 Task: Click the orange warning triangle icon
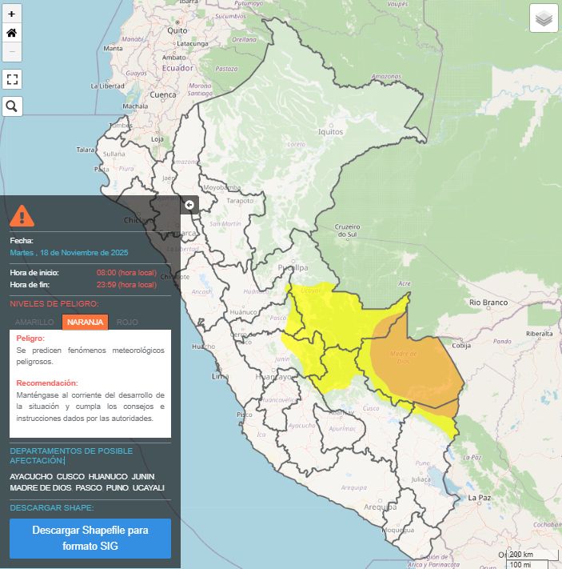coord(22,214)
